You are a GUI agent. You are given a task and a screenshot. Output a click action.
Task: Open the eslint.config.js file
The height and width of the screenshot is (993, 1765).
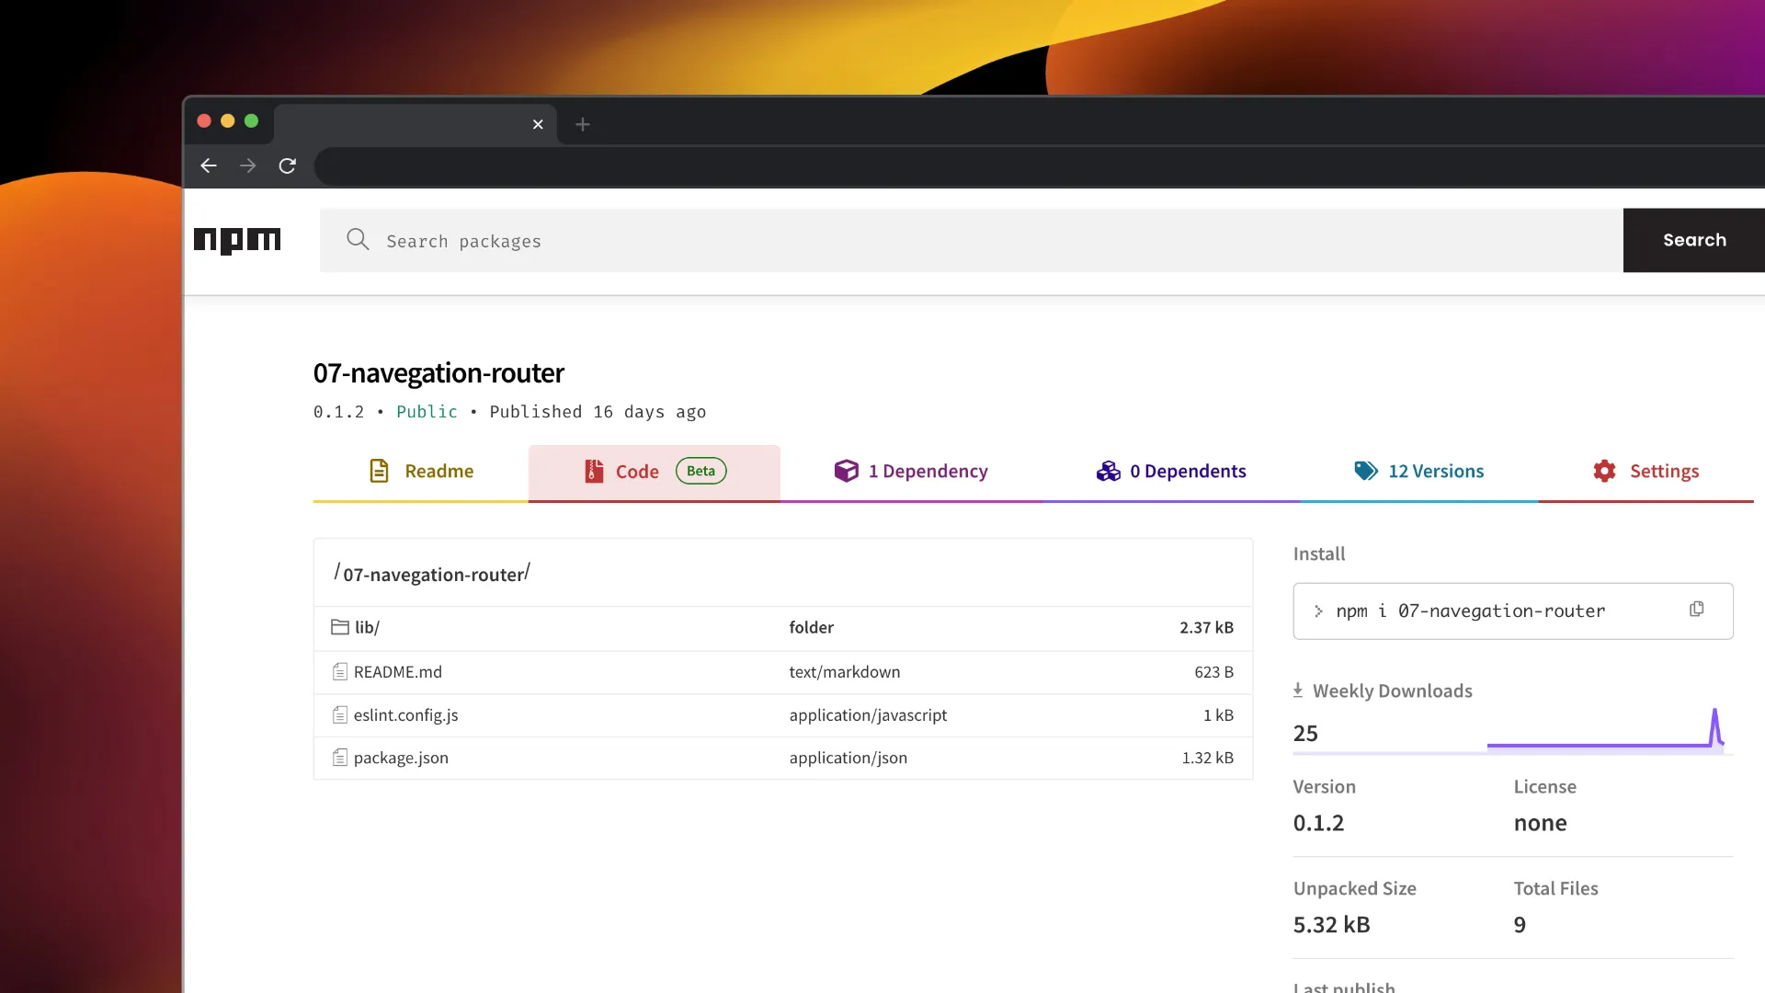(405, 715)
